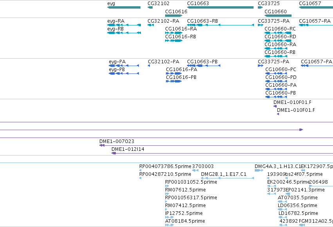
Task: Select the AT07035.5prime EST label
Action: [298, 198]
